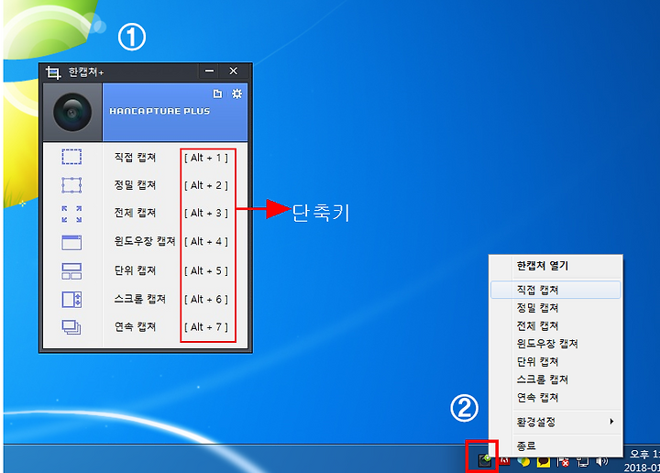Screen dimensions: 660x473
Task: Click the [ Alt + 4 ] shortcut text
Action: click(206, 242)
